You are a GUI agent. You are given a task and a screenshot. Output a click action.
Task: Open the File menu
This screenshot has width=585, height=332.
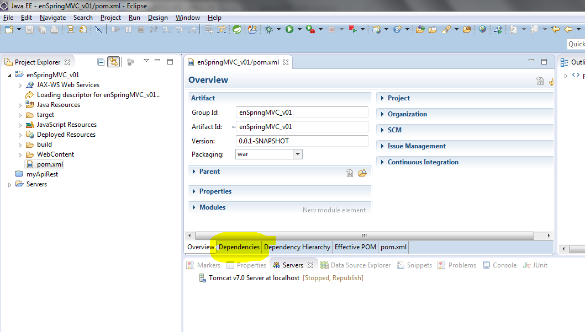tap(8, 18)
